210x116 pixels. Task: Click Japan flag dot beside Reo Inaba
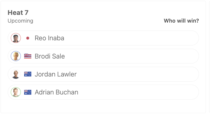[28, 38]
